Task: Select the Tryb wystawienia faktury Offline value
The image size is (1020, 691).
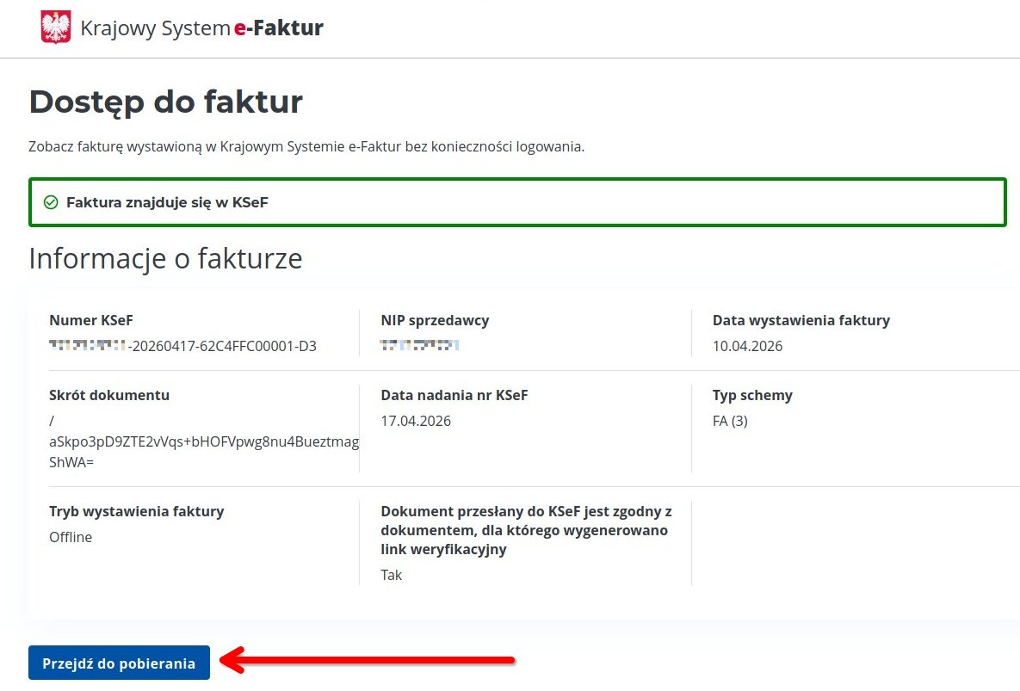Action: (68, 537)
